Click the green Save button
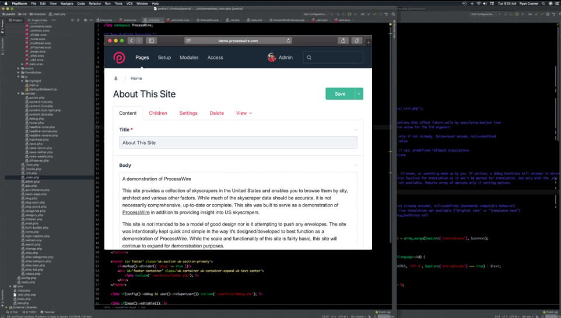Screen dimensions: 561x318 [340, 94]
